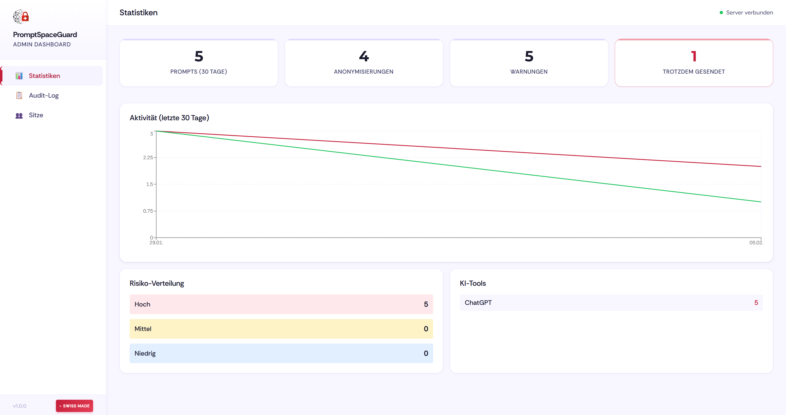Go to the Sitze page

coord(36,115)
